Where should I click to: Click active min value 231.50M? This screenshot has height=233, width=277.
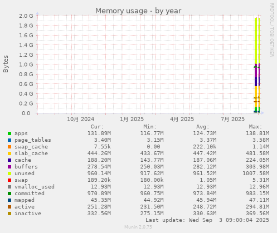tap(152, 207)
